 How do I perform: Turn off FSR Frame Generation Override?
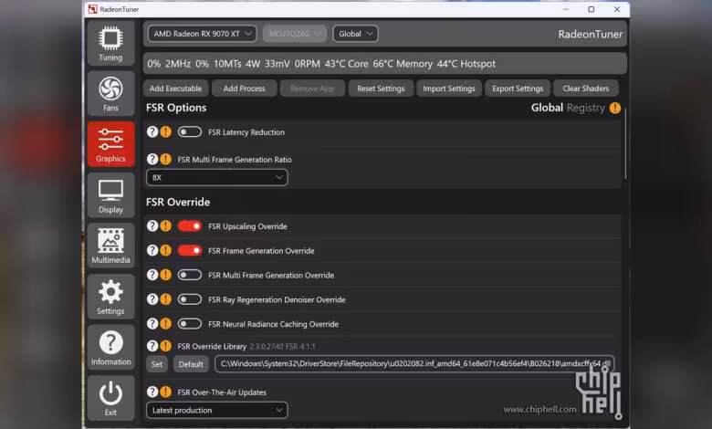(x=190, y=250)
